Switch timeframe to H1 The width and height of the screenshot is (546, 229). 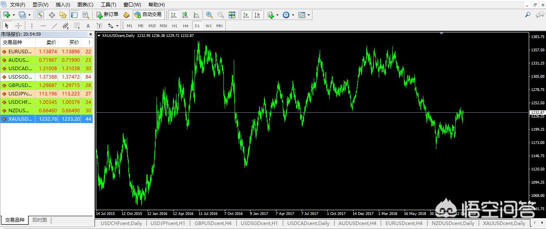coord(175,26)
